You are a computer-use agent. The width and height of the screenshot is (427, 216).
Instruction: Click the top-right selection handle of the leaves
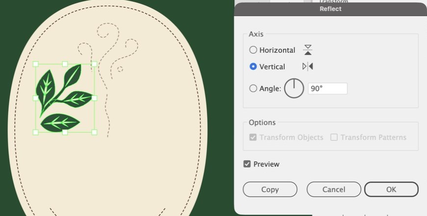tap(94, 64)
